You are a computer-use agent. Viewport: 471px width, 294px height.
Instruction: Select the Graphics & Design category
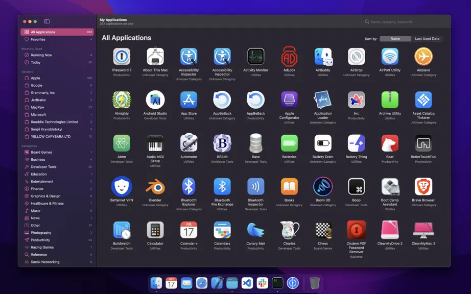point(57,196)
